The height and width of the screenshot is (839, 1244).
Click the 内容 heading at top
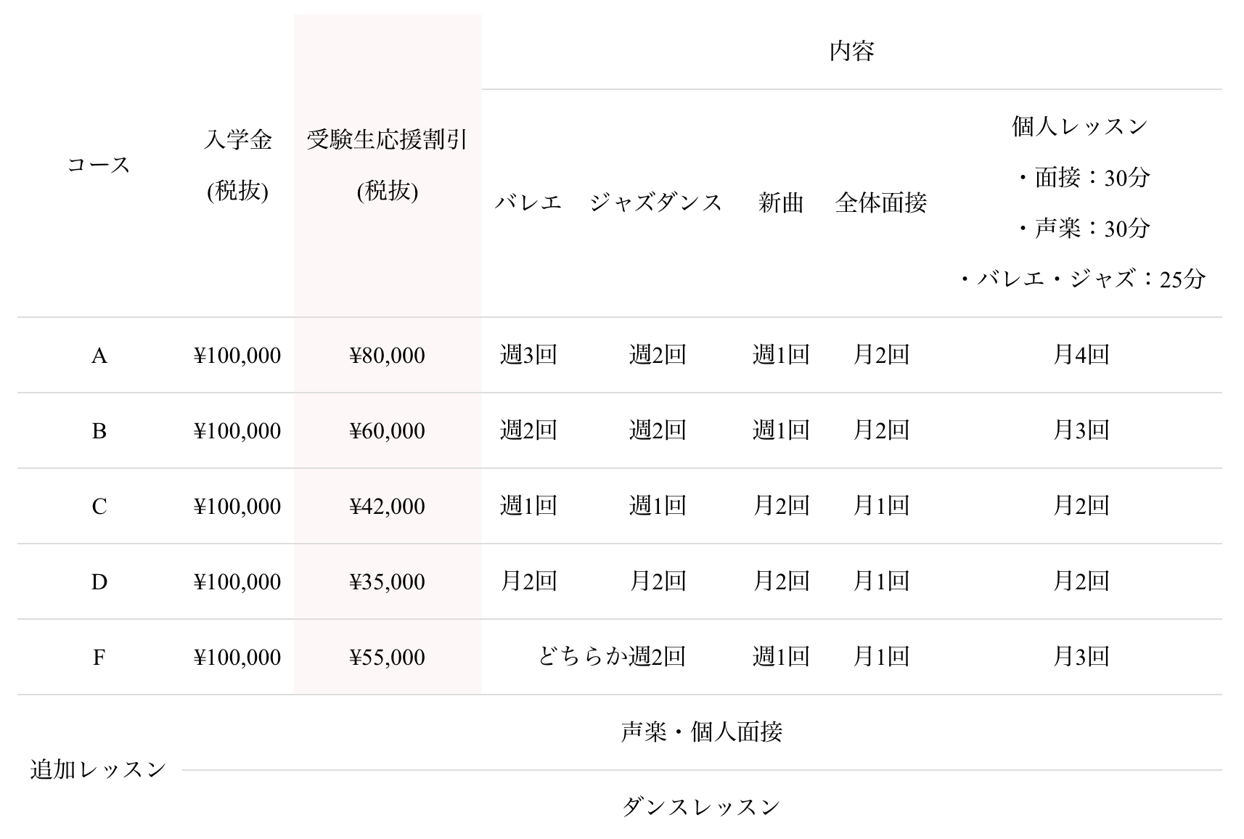click(851, 52)
